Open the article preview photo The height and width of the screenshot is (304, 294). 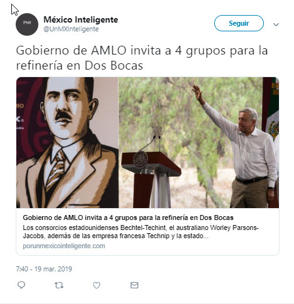coord(148,142)
